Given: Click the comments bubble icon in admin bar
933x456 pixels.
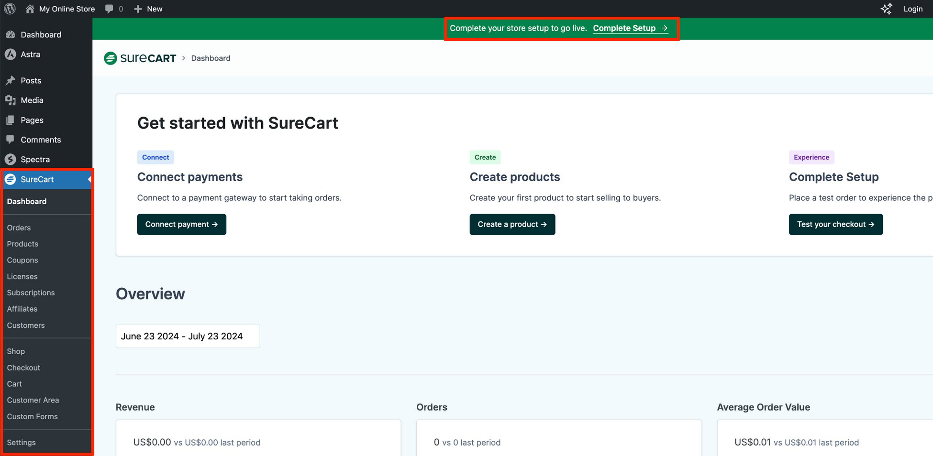Looking at the screenshot, I should pos(109,9).
